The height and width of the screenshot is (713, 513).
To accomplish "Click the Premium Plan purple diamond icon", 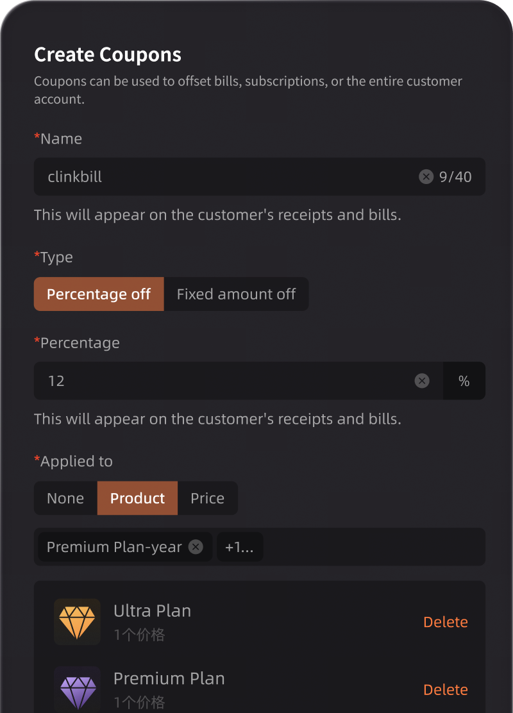I will click(x=77, y=689).
